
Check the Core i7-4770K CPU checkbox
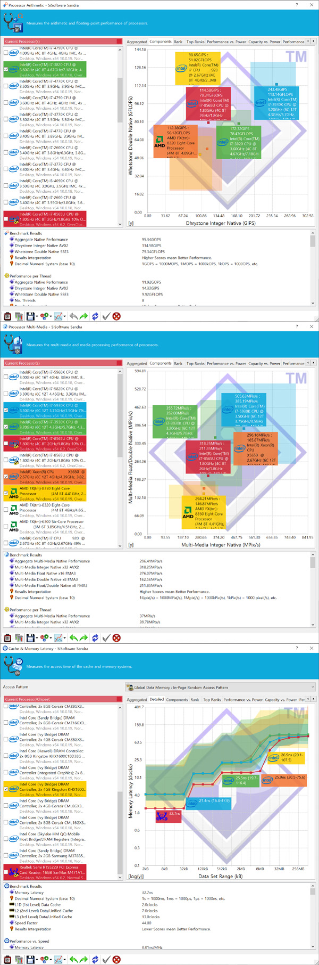pyautogui.click(x=6, y=86)
